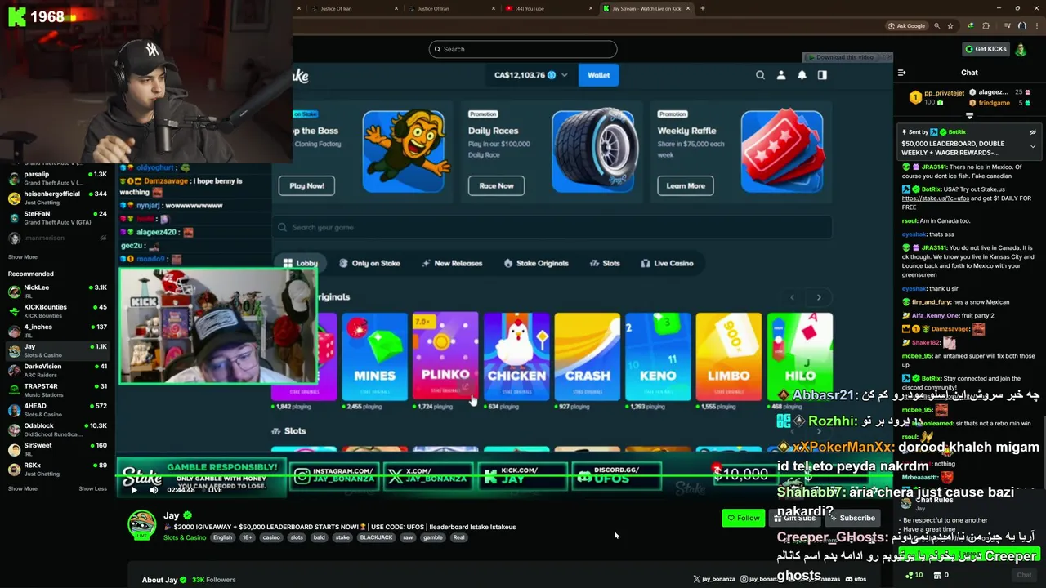Click in the Kick Search field
Screen dimensions: 1046x588
[x=523, y=49]
